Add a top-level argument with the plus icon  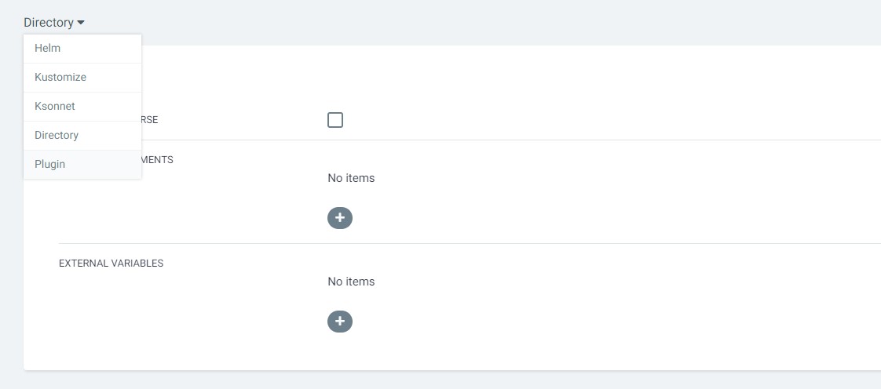click(x=340, y=218)
